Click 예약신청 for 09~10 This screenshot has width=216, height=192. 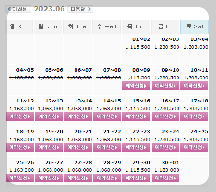pos(165,86)
